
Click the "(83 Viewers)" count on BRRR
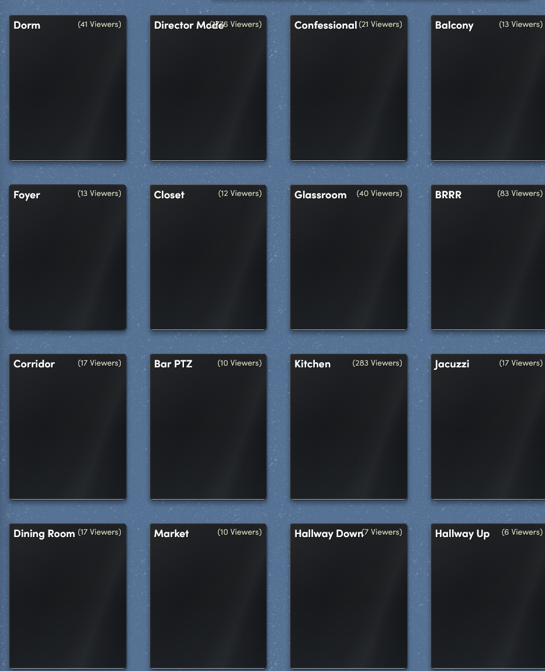tap(520, 194)
